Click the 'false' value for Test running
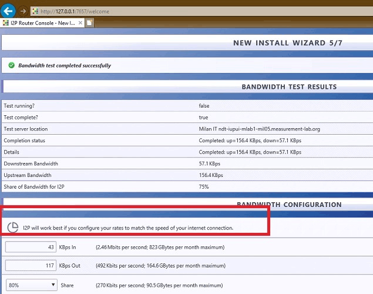 204,106
